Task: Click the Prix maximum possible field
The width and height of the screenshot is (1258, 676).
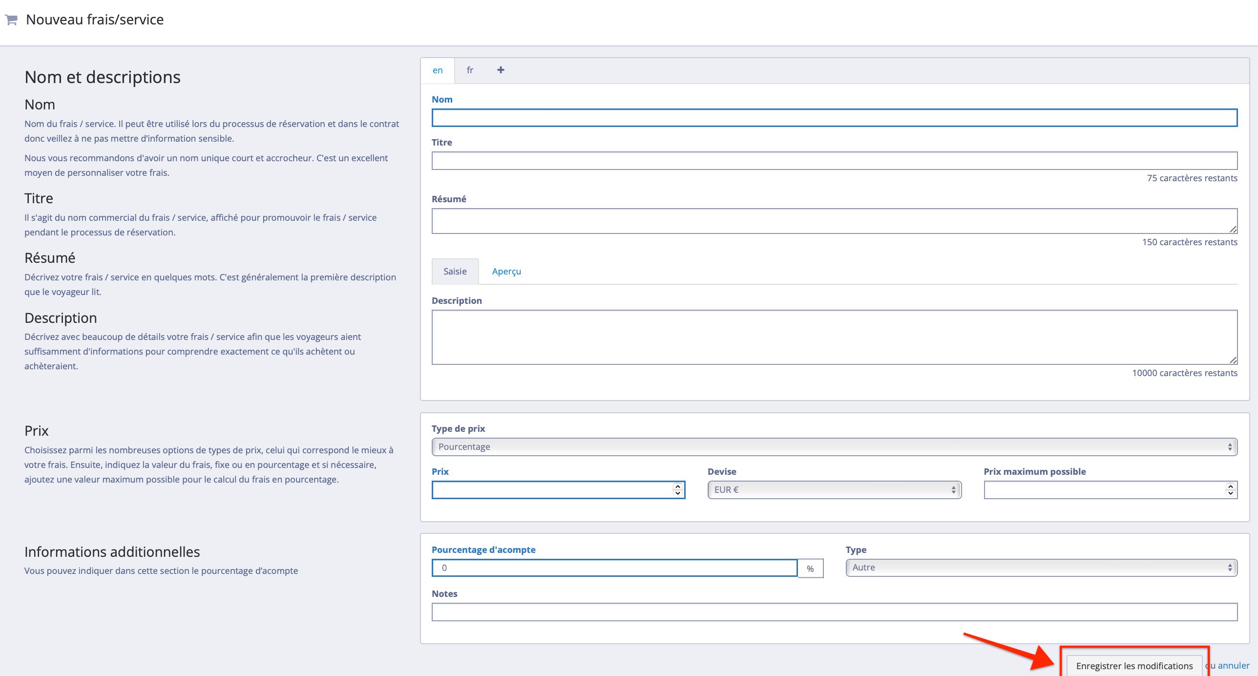Action: [x=1111, y=490]
